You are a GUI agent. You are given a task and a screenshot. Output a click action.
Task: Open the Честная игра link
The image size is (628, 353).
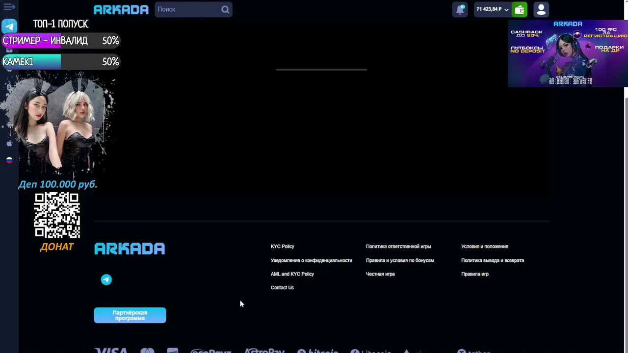point(380,274)
